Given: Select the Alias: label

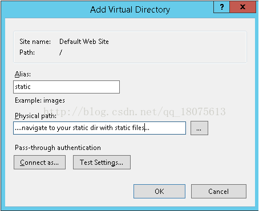Looking at the screenshot, I should [23, 74].
